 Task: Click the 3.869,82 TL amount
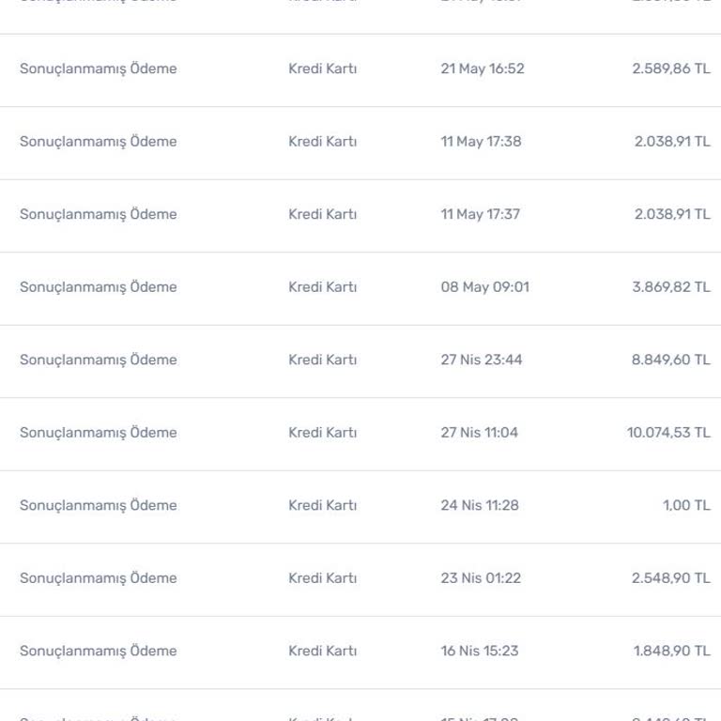point(670,287)
